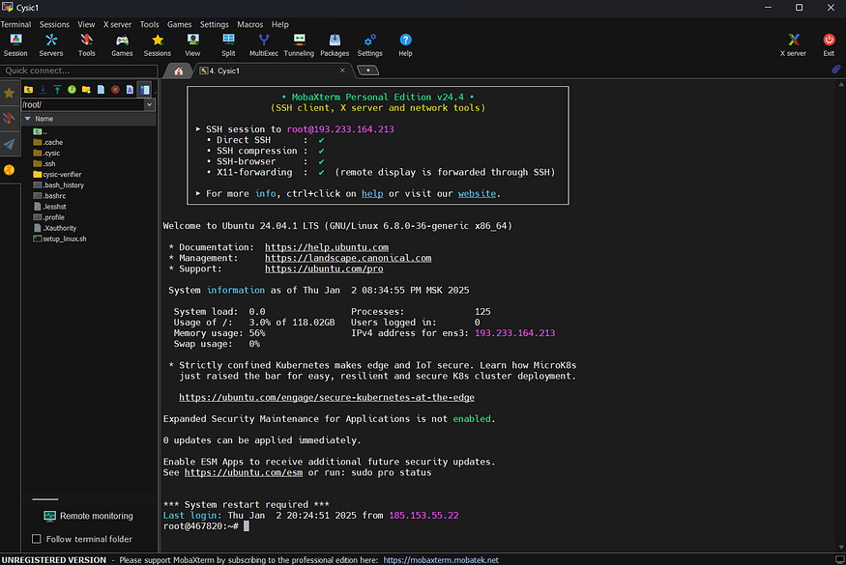Select the .profile file
Viewport: 846px width, 565px height.
[x=48, y=218]
